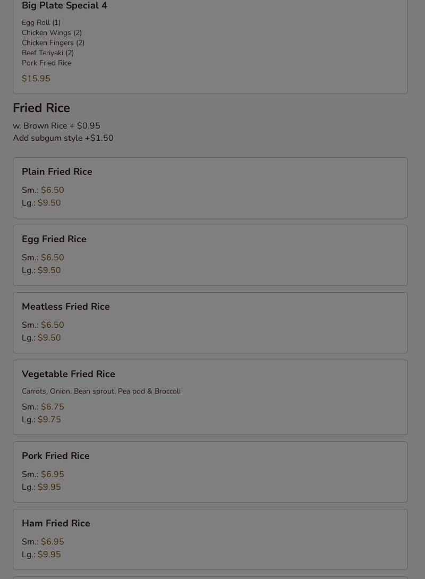Open the Ham Fried Rice item
Viewport: 425px width, 579px height.
(56, 523)
